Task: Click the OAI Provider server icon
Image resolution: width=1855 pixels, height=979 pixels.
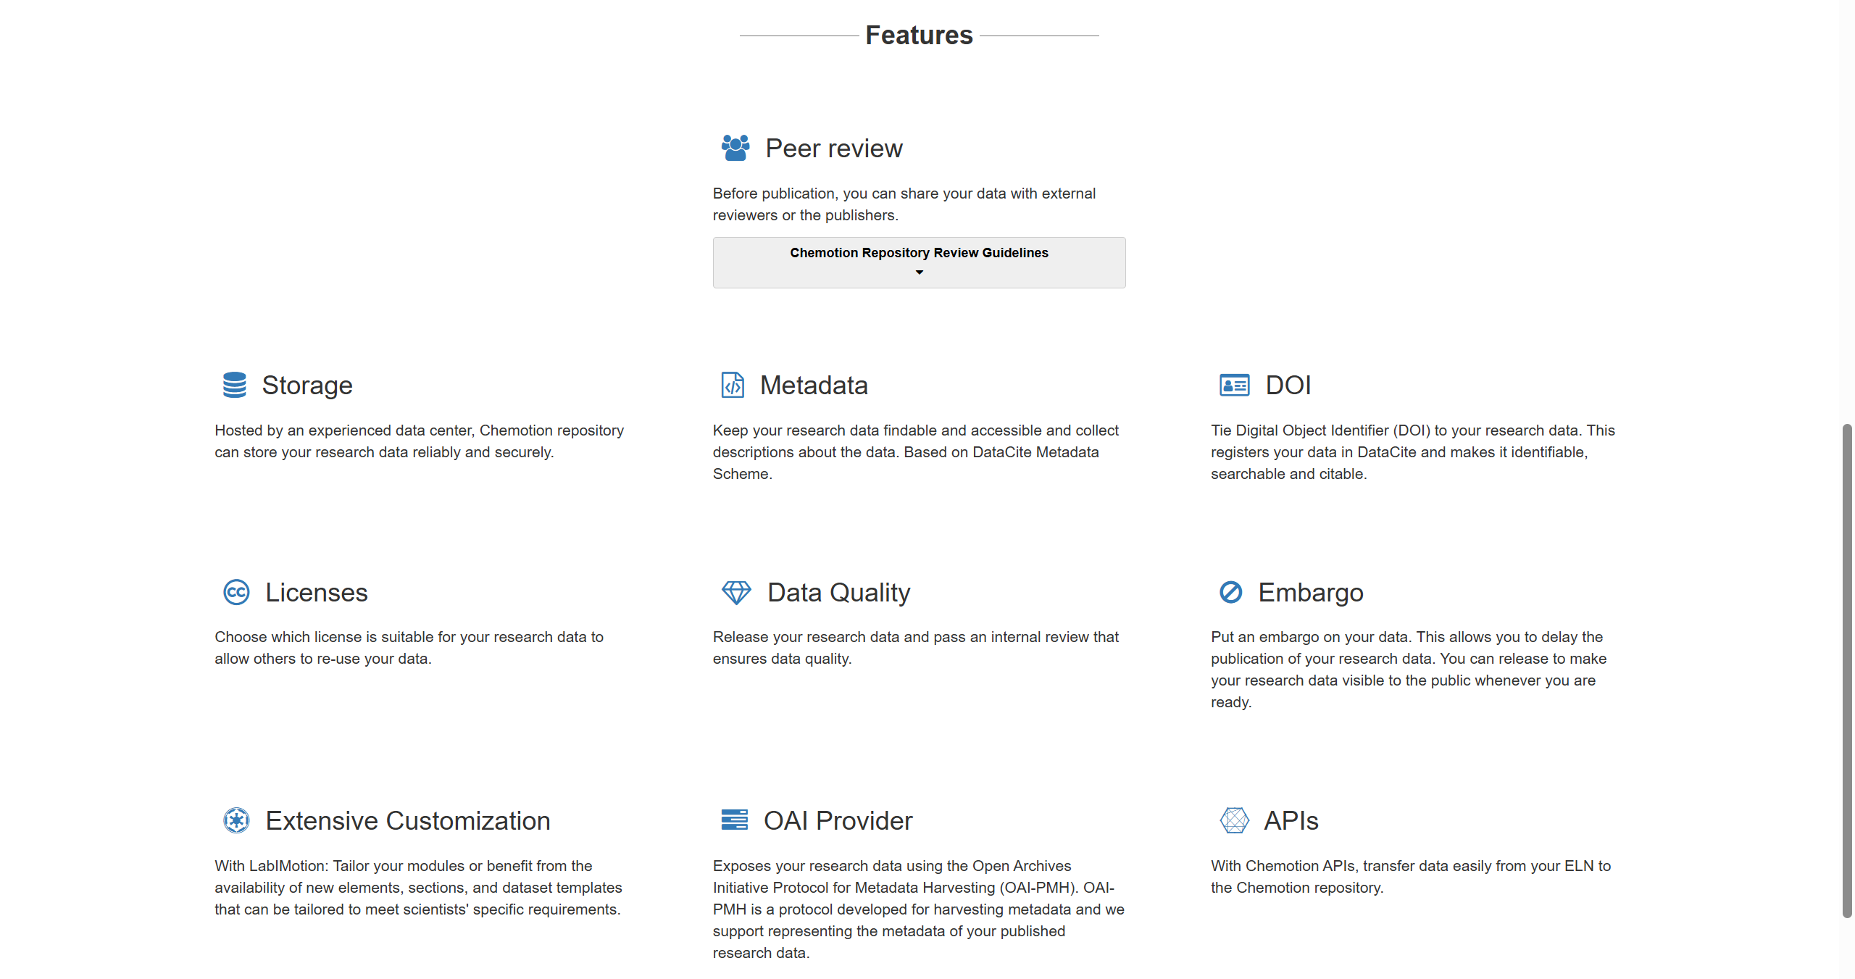Action: (734, 820)
